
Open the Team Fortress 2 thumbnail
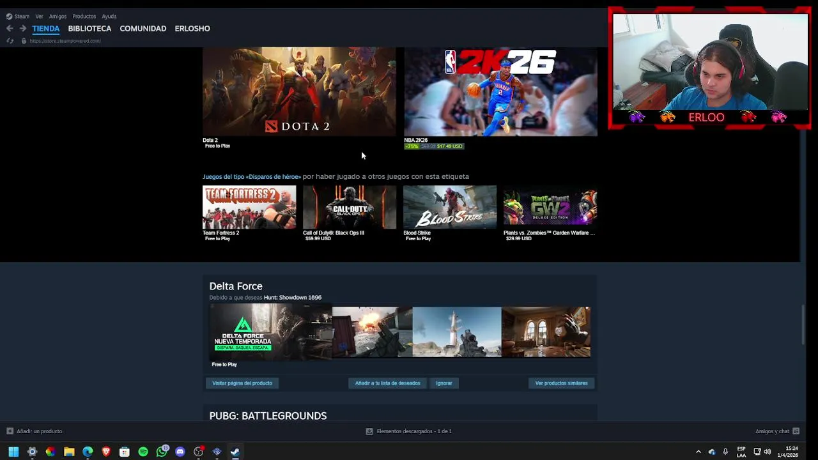point(249,207)
